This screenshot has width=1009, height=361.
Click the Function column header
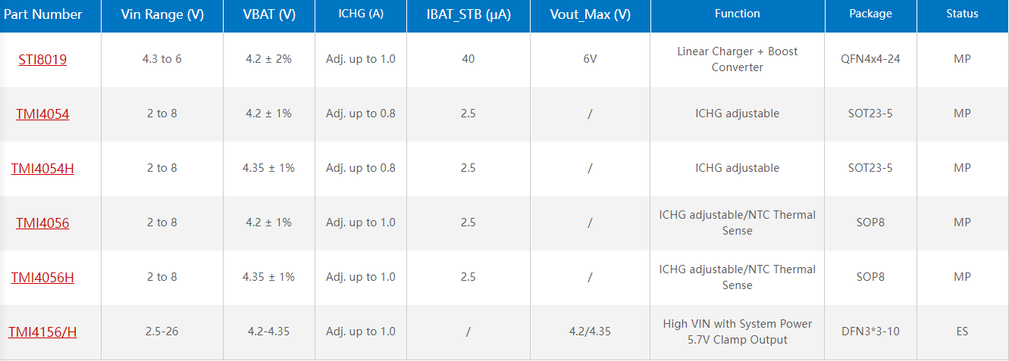(x=738, y=14)
